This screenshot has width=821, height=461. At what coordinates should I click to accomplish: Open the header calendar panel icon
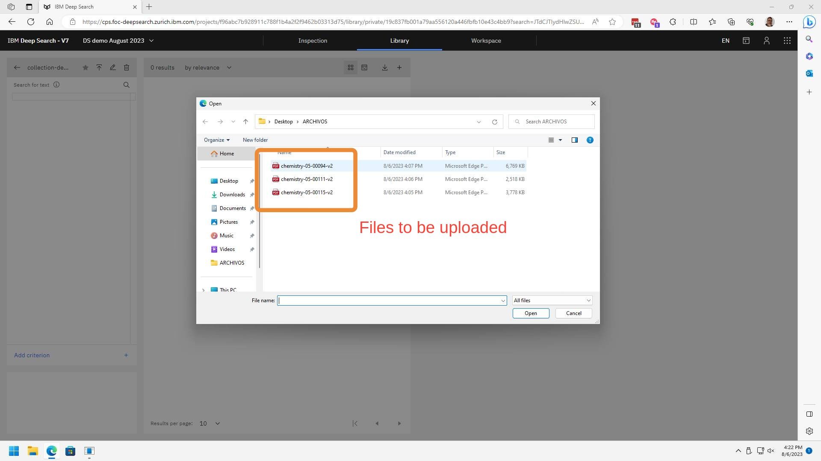746,41
